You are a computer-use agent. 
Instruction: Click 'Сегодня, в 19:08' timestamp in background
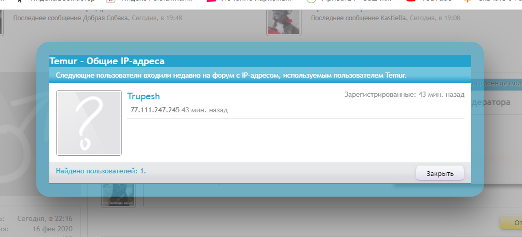[435, 18]
